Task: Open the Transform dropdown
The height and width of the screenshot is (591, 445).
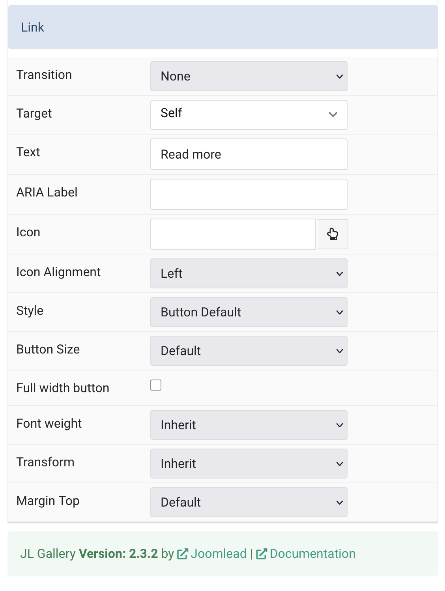Action: pyautogui.click(x=249, y=464)
